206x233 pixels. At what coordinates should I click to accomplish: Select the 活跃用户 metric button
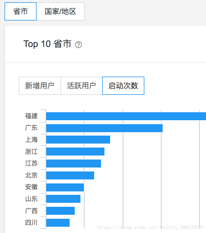point(81,86)
